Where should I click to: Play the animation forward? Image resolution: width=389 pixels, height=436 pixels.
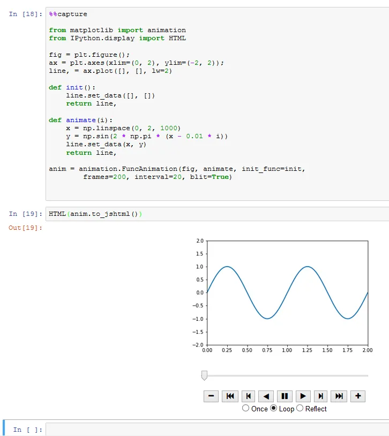click(x=303, y=396)
